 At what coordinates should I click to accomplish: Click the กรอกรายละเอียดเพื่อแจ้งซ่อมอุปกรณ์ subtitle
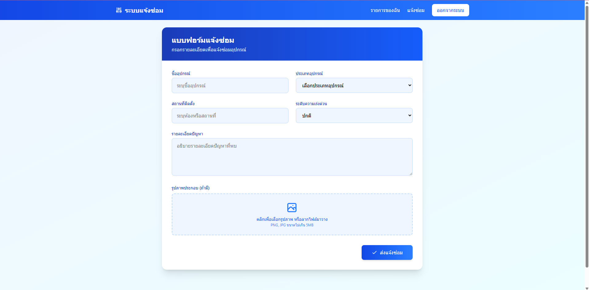coord(209,50)
